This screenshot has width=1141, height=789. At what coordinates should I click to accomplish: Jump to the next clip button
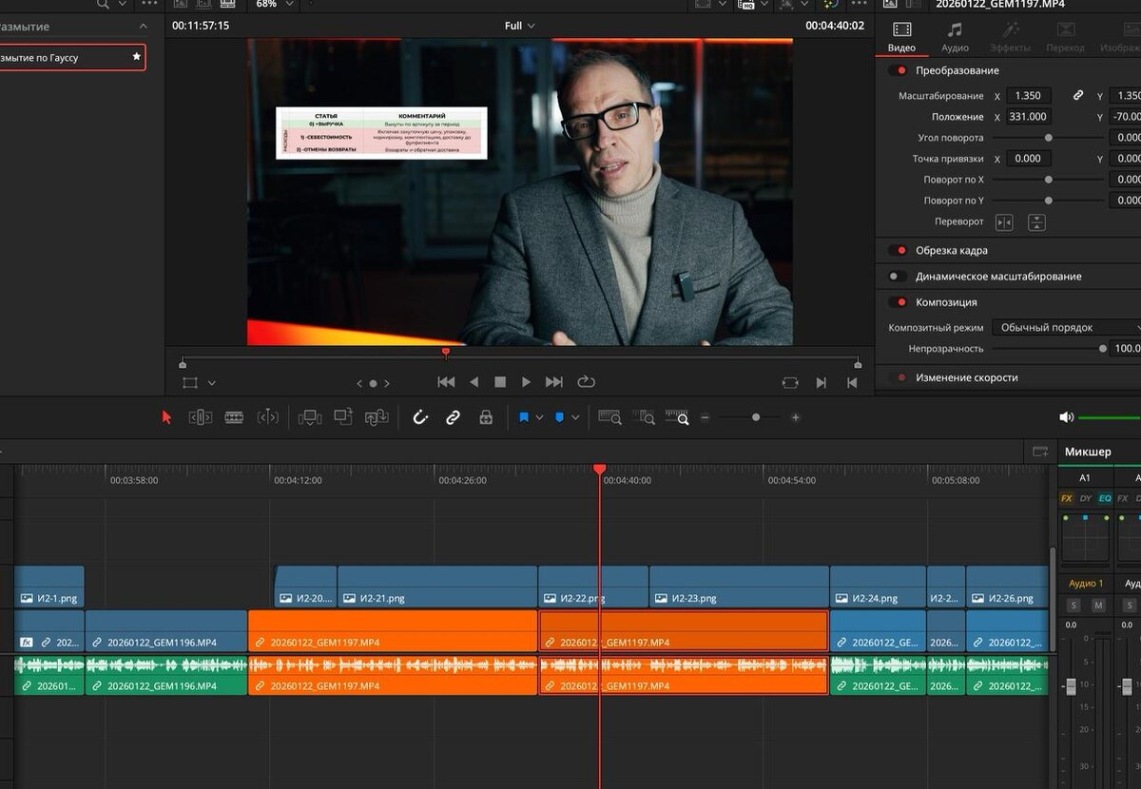(x=822, y=382)
